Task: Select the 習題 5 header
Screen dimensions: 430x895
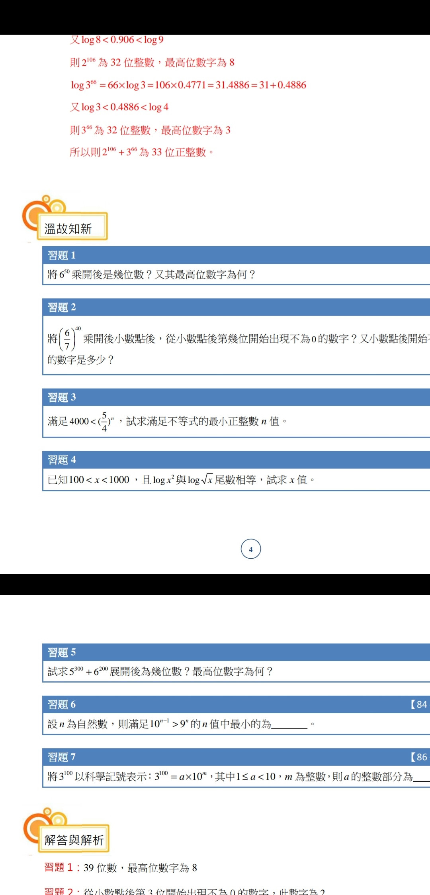Action: pos(62,652)
